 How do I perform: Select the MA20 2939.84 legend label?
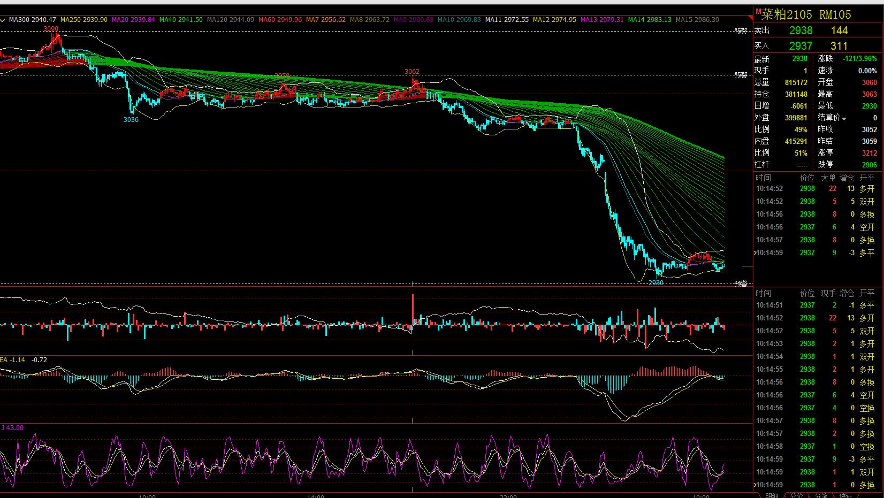pos(133,20)
